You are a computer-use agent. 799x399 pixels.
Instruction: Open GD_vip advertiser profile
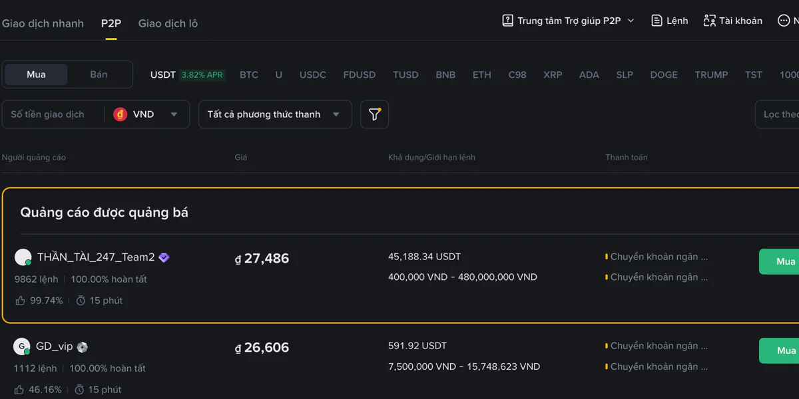click(55, 346)
